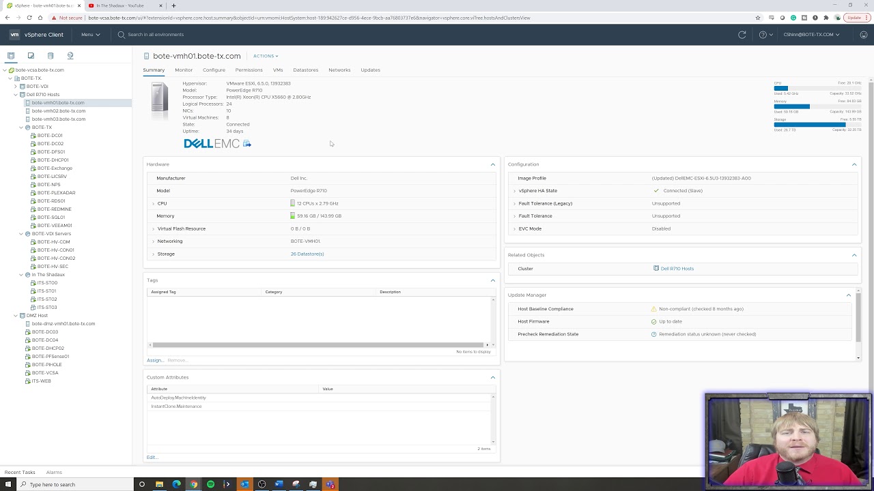Image resolution: width=874 pixels, height=491 pixels.
Task: Collapse the Related Objects panel
Action: pyautogui.click(x=854, y=255)
